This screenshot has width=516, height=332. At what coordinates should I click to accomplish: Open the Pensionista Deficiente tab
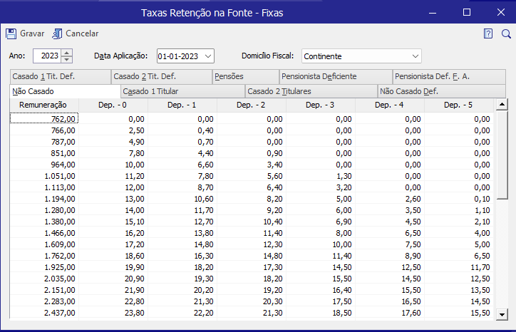334,76
